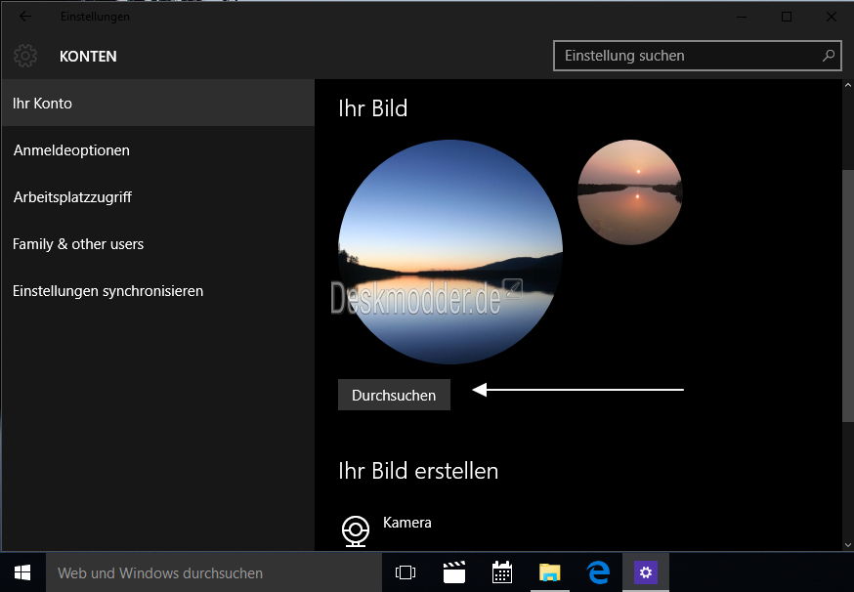Open Anmeldeoptionen in the sidebar

(71, 150)
